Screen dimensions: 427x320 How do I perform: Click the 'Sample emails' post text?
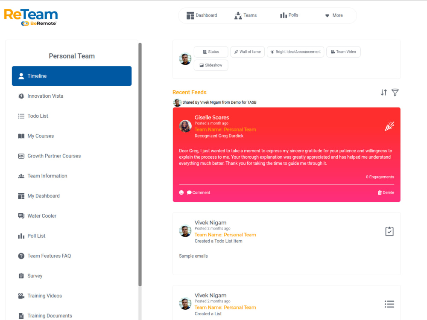click(x=193, y=256)
